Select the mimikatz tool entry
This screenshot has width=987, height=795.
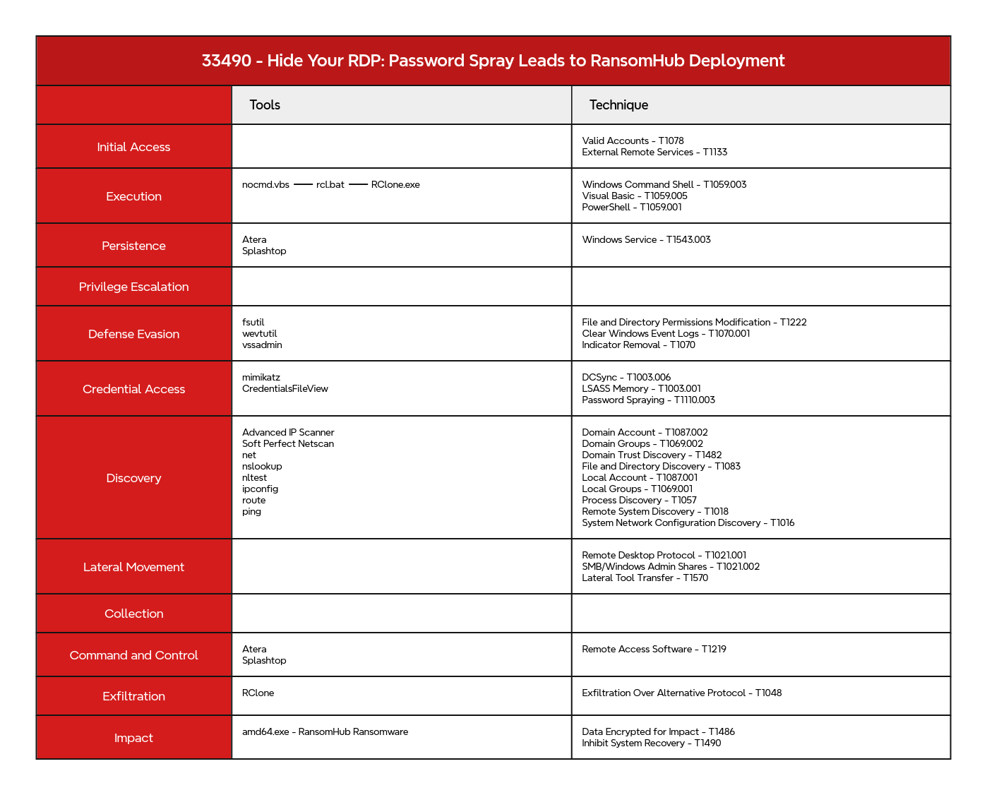[261, 378]
